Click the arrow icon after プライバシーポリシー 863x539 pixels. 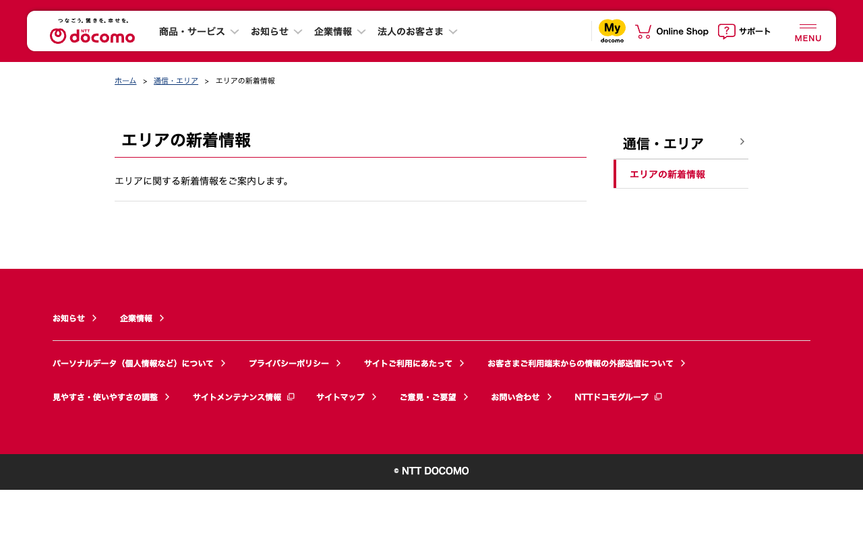[338, 363]
